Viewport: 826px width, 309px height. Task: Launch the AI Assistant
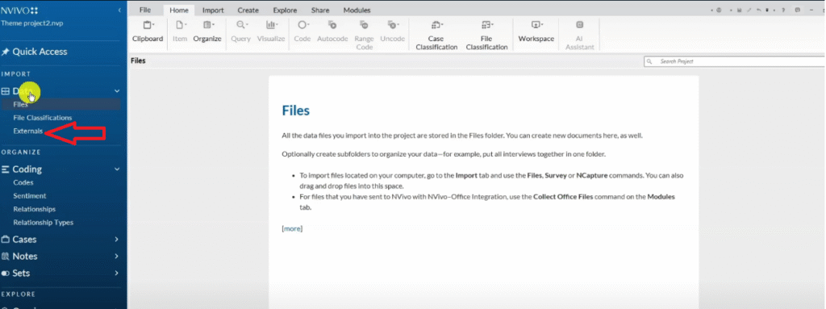pos(580,35)
